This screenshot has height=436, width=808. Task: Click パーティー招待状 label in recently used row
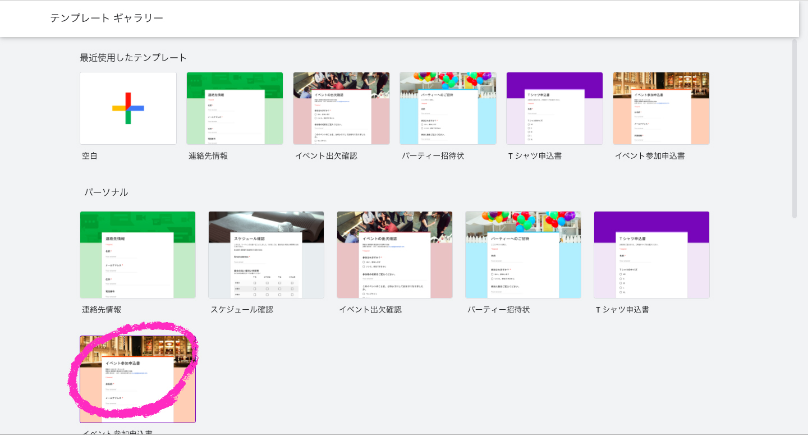click(433, 156)
